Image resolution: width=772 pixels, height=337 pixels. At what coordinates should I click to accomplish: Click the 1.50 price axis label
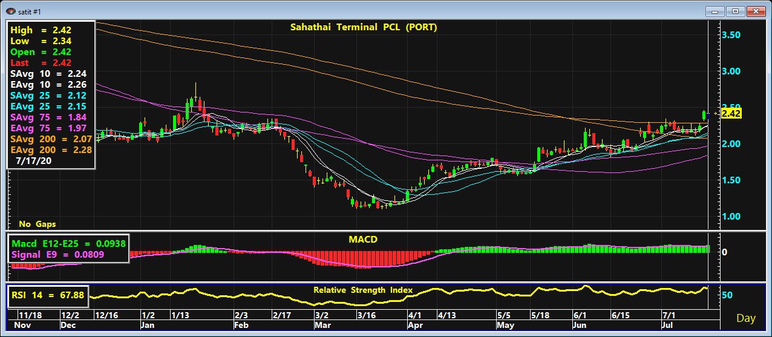(x=731, y=180)
